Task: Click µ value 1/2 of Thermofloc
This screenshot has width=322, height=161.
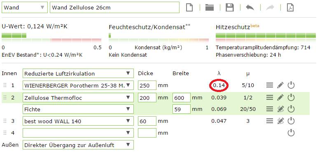Action: point(248,97)
